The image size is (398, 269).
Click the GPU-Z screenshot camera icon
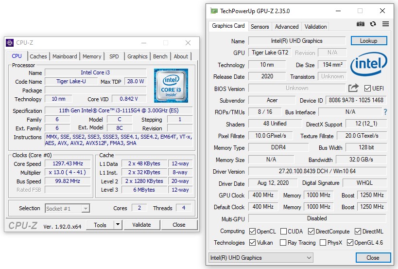click(360, 24)
